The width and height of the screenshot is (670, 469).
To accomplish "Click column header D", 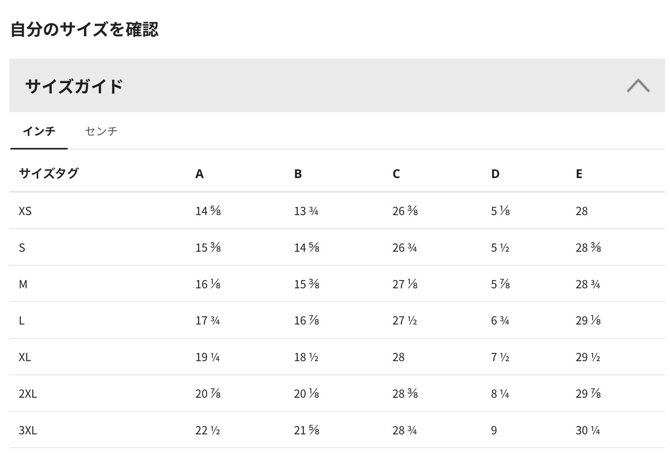I will (x=495, y=174).
